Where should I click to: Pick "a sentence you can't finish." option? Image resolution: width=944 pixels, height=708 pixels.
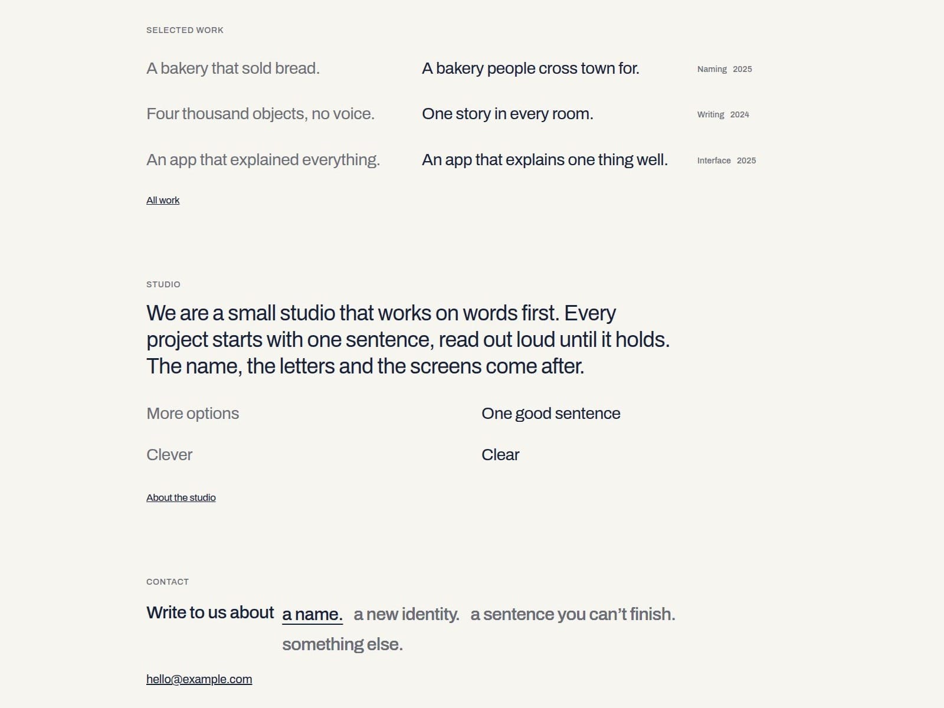click(573, 614)
